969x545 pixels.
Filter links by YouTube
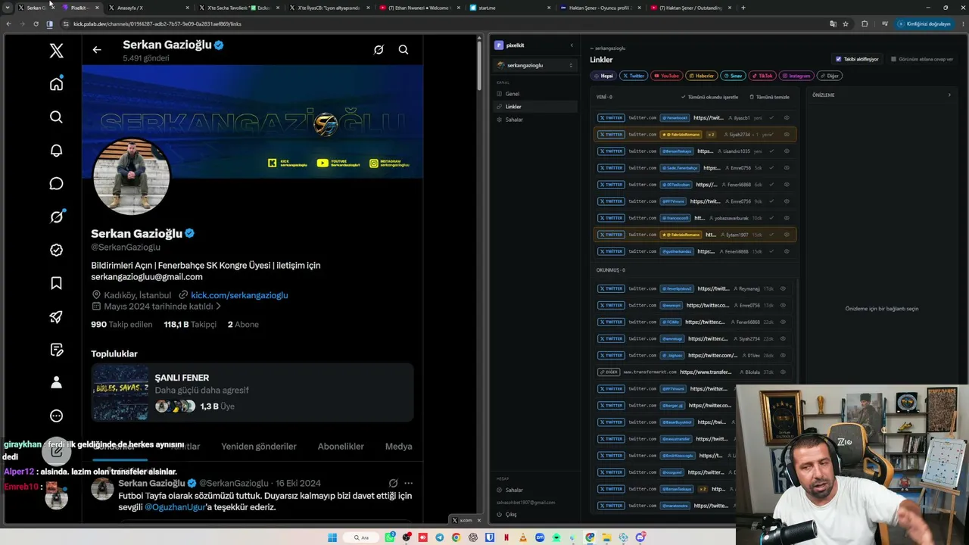[667, 76]
